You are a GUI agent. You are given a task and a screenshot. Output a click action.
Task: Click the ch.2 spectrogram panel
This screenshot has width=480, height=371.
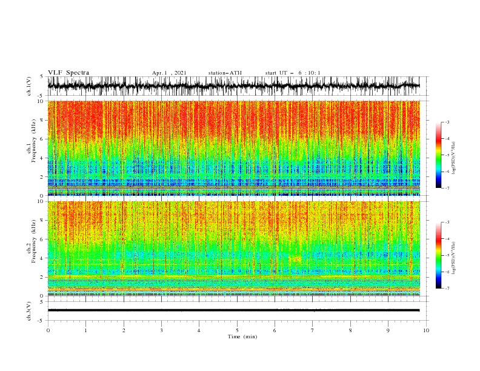tap(234, 249)
